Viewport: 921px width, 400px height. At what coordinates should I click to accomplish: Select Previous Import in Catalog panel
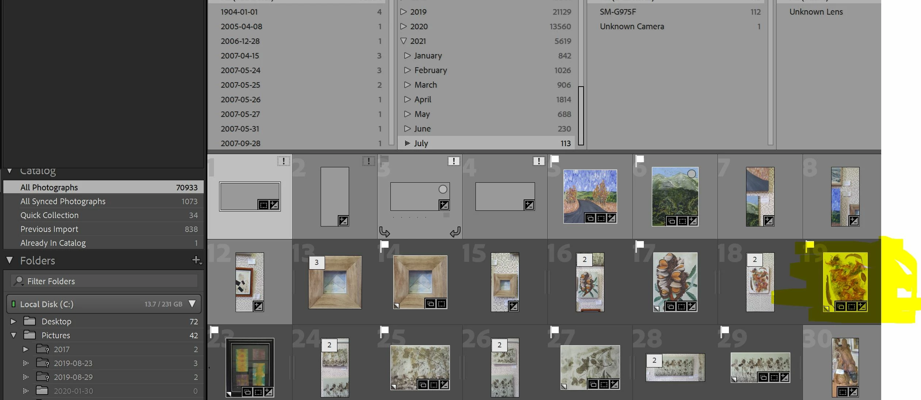[49, 229]
